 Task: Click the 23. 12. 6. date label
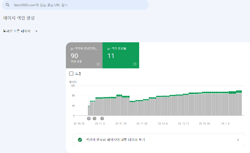[163, 124]
